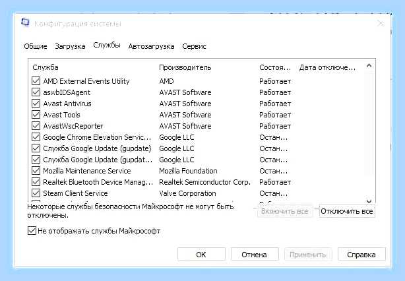Screen dimensions: 405x281
Task: Toggle Google Chrome Elevation Service checkbox
Action: (36, 137)
